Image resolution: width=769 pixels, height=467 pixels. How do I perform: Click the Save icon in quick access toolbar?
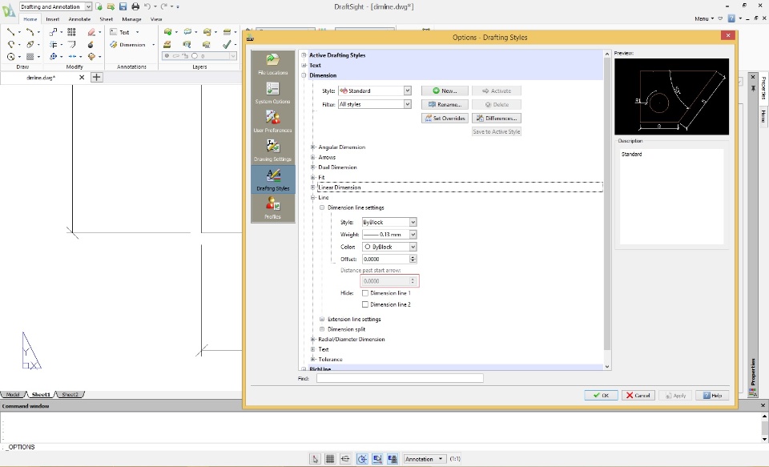coord(123,6)
